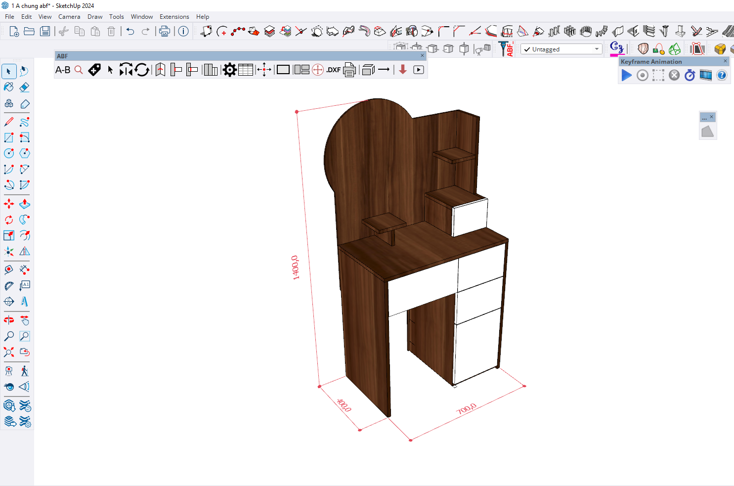Select the Eraser tool
The image size is (734, 486).
coord(24,88)
